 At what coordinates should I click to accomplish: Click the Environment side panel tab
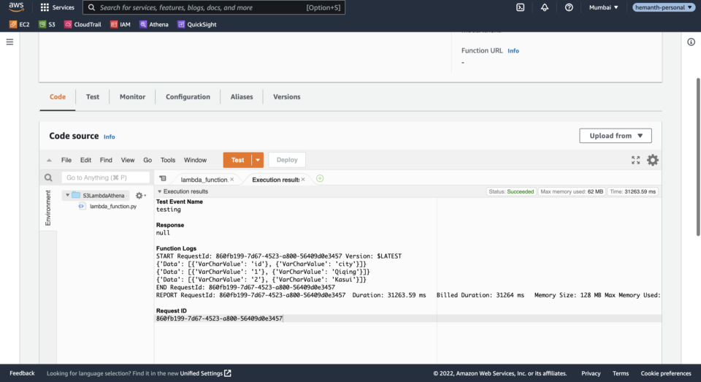click(48, 207)
